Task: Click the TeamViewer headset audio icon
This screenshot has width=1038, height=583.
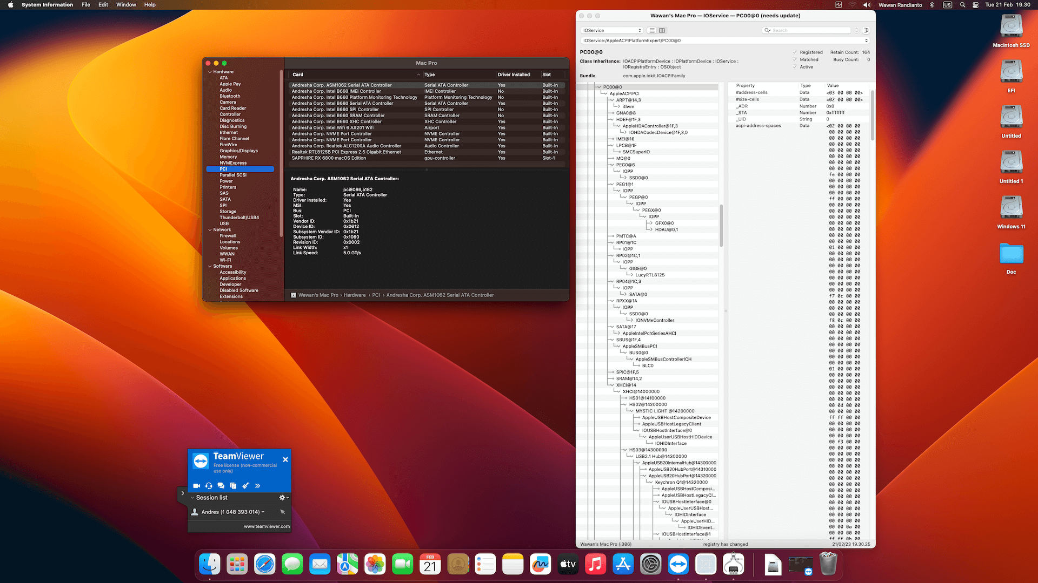Action: coord(209,486)
